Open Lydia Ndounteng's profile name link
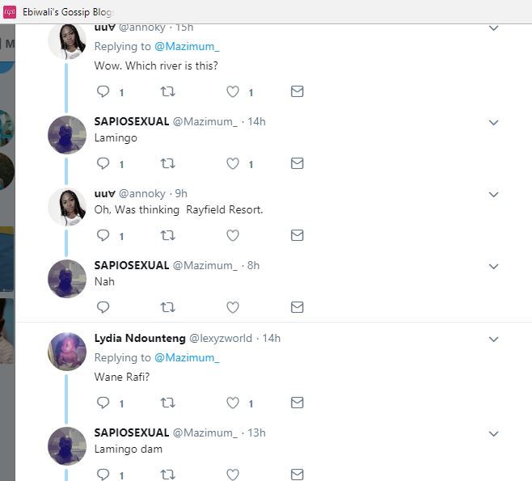The height and width of the screenshot is (481, 532). click(x=139, y=338)
